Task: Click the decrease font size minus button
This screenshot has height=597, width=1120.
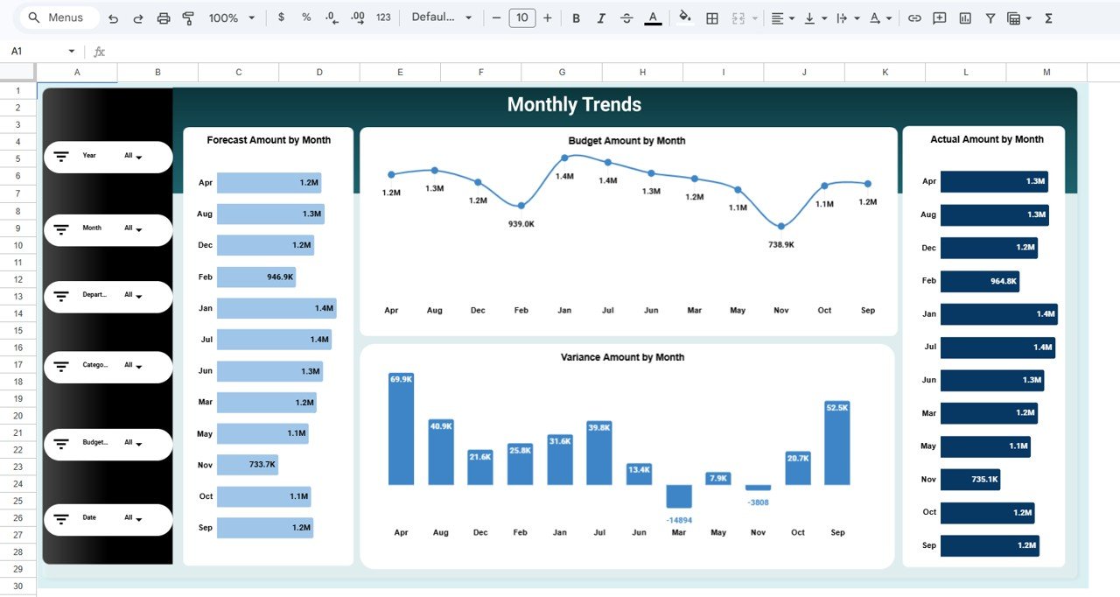Action: point(496,18)
